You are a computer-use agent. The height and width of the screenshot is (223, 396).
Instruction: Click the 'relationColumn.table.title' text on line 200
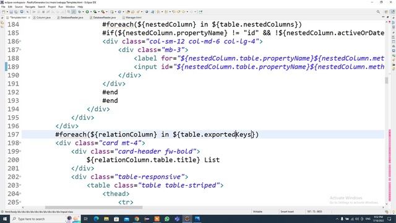coord(145,160)
